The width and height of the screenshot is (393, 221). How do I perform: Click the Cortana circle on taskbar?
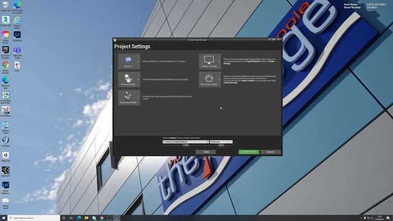[x=64, y=218]
